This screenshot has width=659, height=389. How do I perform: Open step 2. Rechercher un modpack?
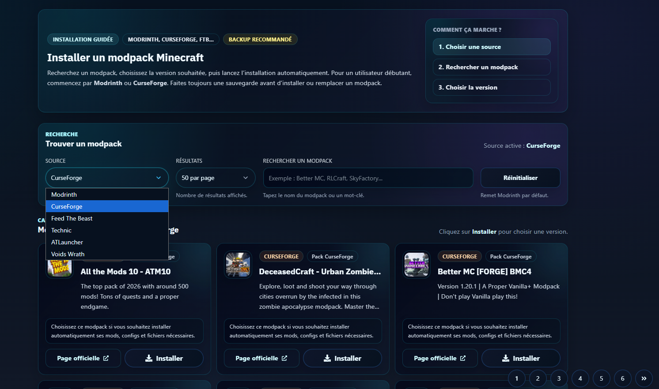pyautogui.click(x=492, y=67)
